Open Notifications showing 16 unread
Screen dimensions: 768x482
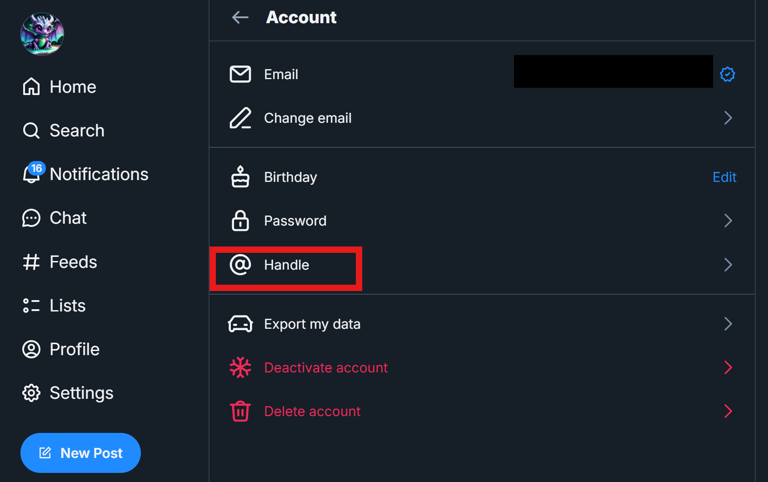point(99,174)
